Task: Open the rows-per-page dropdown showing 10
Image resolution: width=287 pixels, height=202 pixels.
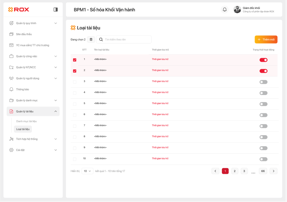Action: pos(87,171)
